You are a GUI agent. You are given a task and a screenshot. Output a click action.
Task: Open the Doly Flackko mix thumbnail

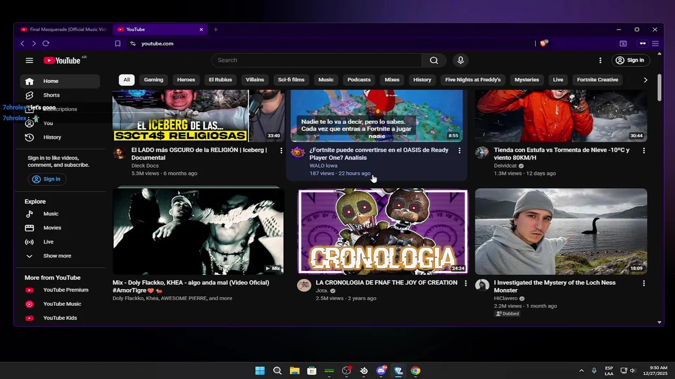pos(198,231)
